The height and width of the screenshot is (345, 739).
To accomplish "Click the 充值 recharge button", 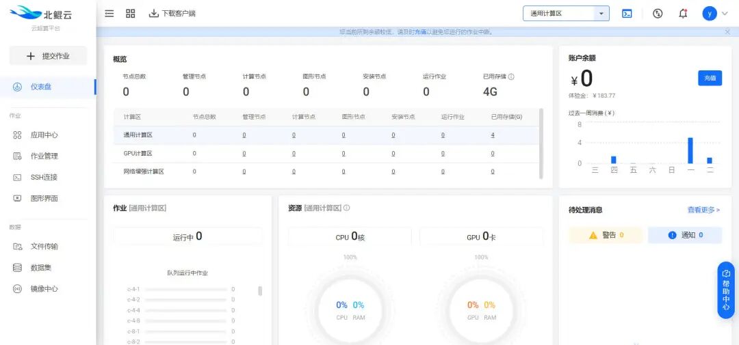I will click(710, 78).
